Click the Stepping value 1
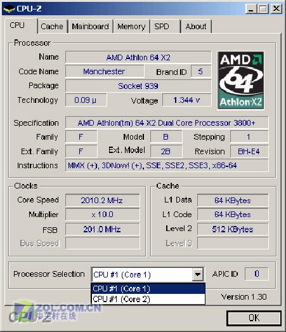This screenshot has height=332, width=286. 249,136
